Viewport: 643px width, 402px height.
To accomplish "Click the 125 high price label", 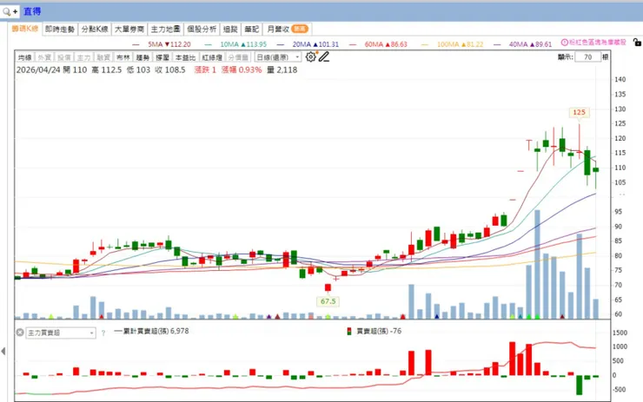I will [579, 112].
